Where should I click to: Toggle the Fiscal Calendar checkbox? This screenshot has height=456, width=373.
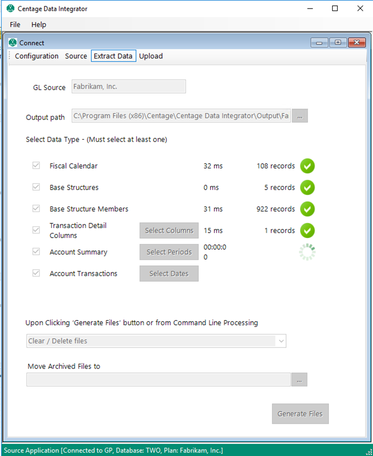pos(36,165)
